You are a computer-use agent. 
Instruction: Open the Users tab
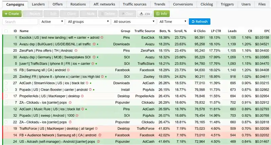point(246,4)
